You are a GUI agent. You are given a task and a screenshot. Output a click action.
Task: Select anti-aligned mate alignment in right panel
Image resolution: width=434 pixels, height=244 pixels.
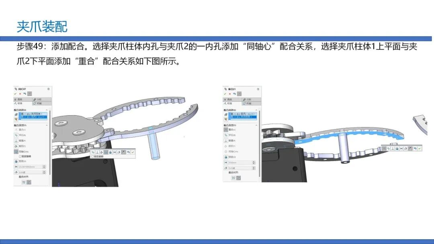(239, 178)
